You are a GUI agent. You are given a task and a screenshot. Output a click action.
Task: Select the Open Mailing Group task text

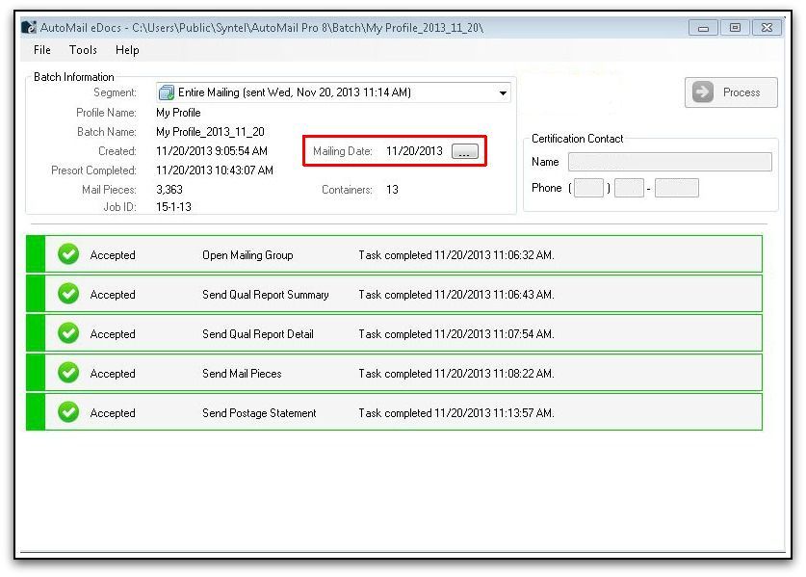pos(247,255)
